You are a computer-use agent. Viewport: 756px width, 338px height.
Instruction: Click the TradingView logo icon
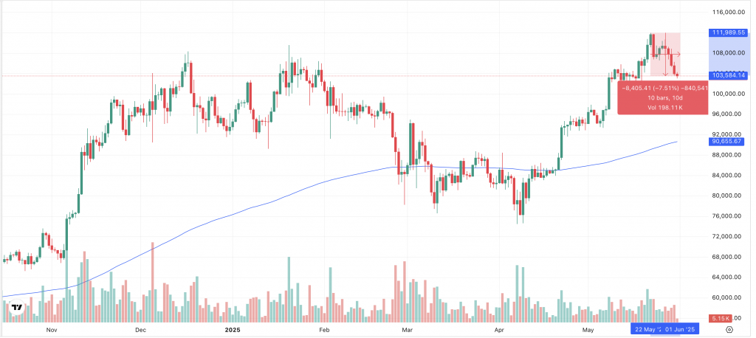[16, 308]
